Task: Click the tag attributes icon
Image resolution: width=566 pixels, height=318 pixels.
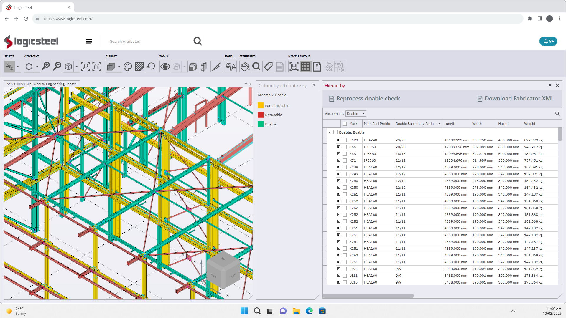Action: coord(268,67)
